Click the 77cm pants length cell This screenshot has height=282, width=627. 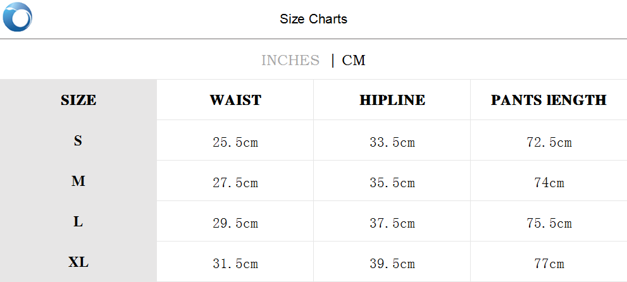coord(549,264)
